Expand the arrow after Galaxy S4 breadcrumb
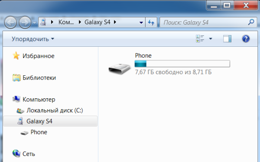Screen dimensions: 260x162 click(x=115, y=22)
